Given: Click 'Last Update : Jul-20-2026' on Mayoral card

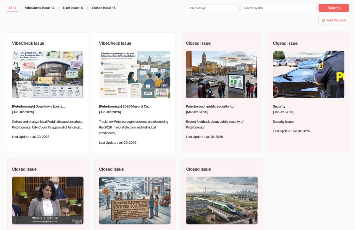Looking at the screenshot, I should 118,143.
